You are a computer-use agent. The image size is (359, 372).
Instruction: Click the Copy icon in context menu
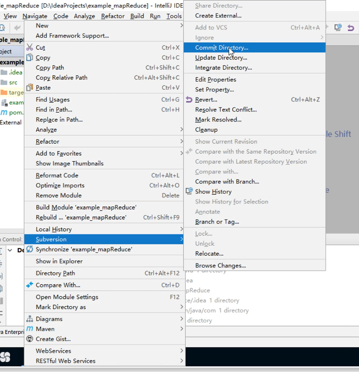30,57
